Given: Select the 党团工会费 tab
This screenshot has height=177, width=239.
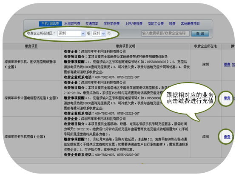Looking at the screenshot, I should (x=156, y=24).
